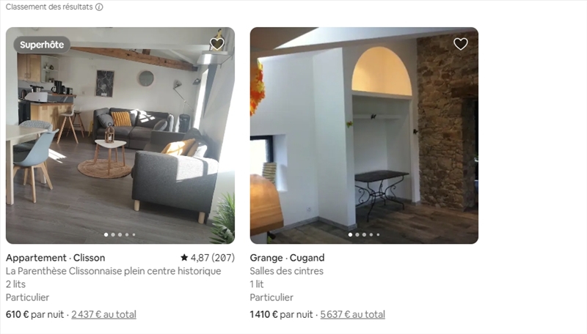Screen dimensions: 587x334
Task: Click the info icon next to Classement des résultats
Action: pyautogui.click(x=99, y=7)
